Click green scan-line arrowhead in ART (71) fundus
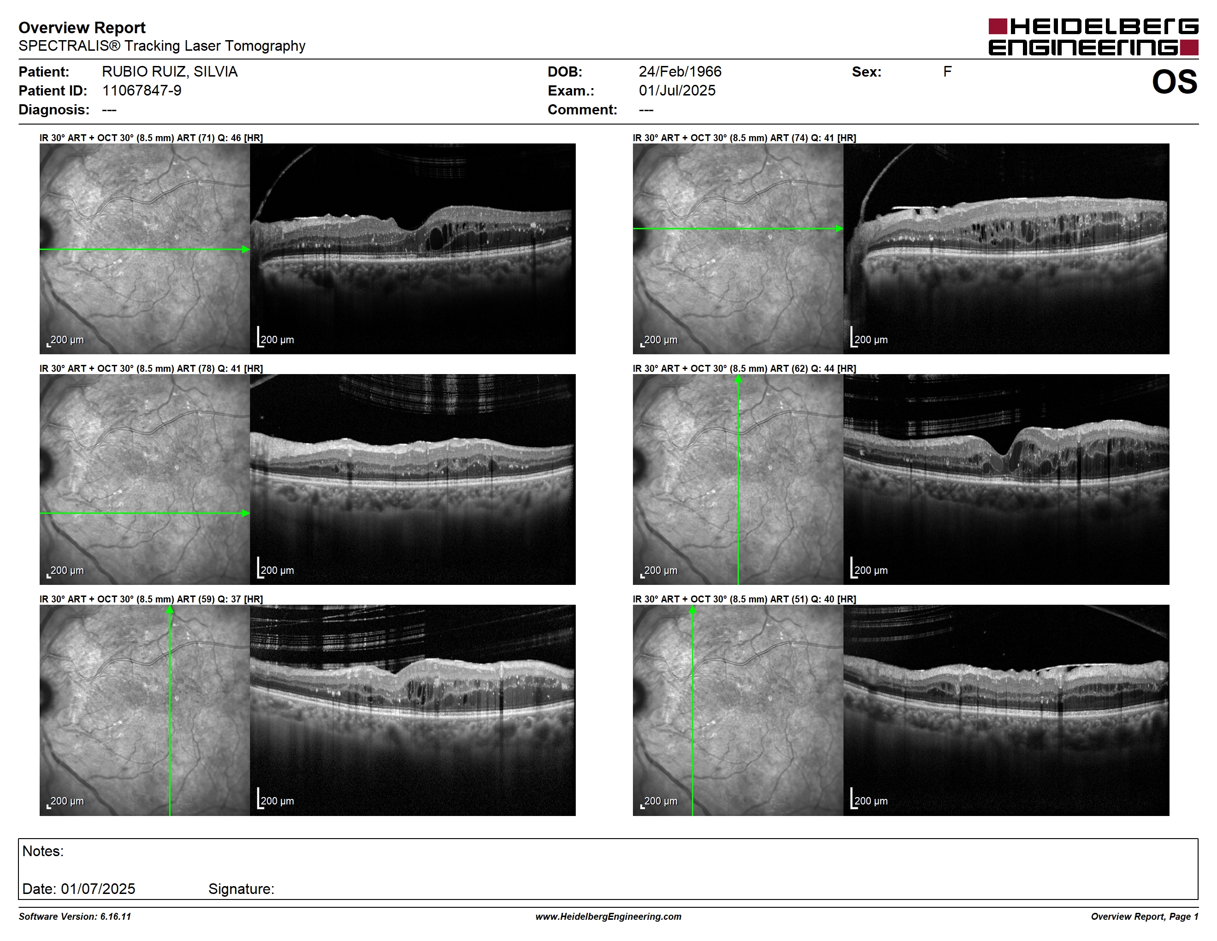The width and height of the screenshot is (1217, 941). tap(246, 249)
